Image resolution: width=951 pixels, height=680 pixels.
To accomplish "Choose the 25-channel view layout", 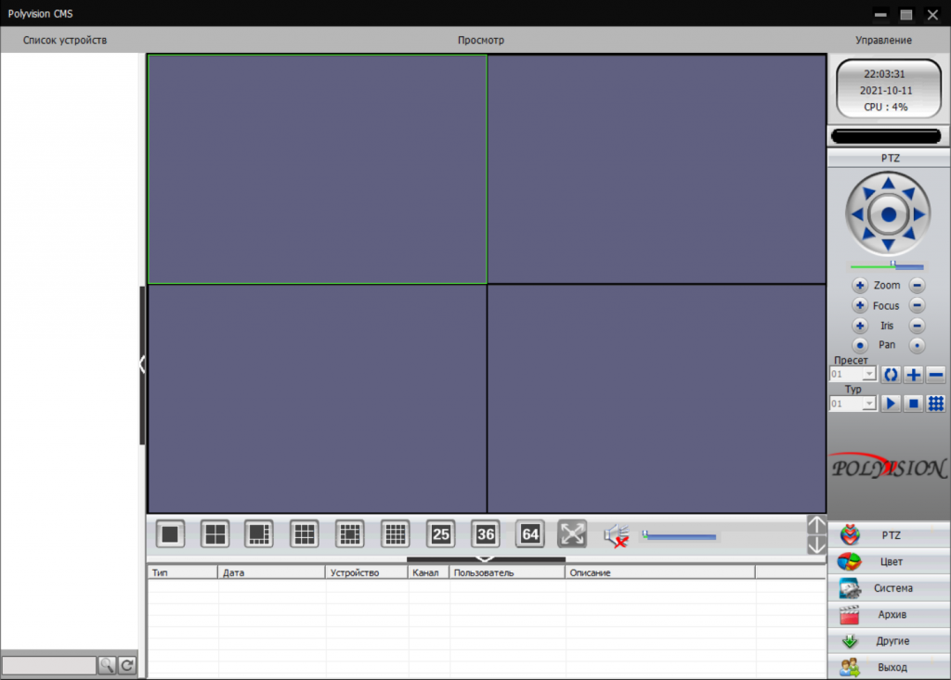I will coord(440,533).
